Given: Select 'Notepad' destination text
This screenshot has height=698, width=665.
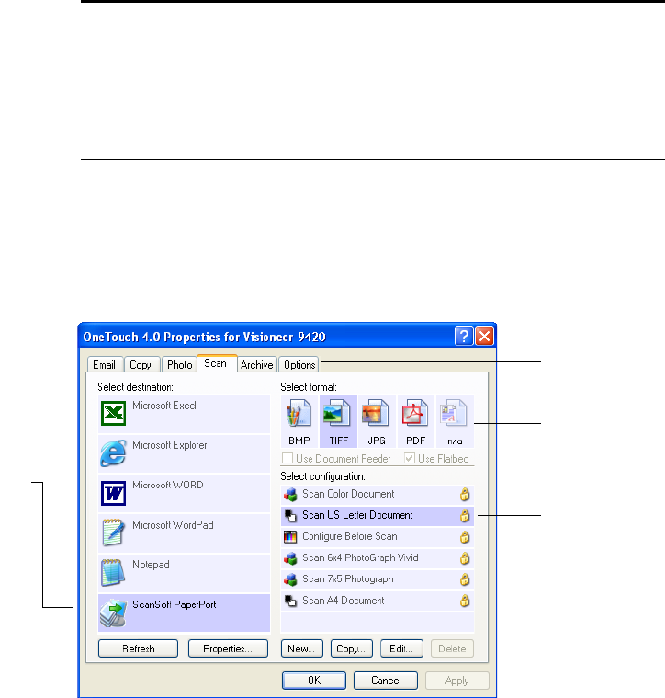Looking at the screenshot, I should (151, 565).
